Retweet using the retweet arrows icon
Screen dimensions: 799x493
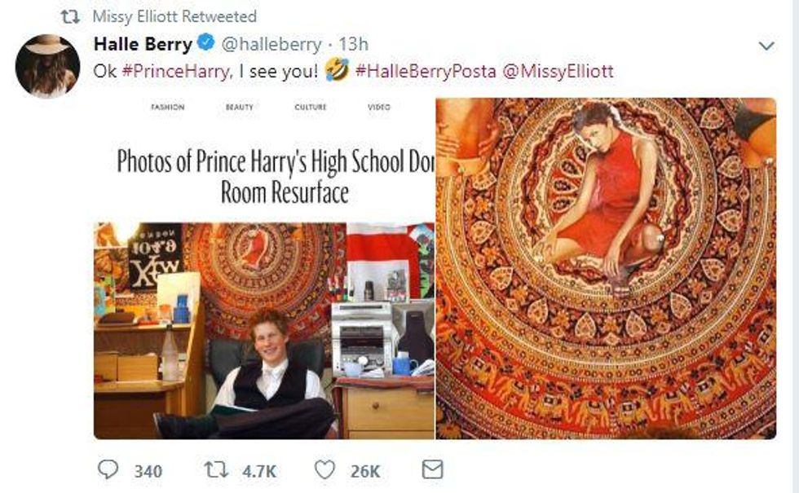pyautogui.click(x=216, y=469)
